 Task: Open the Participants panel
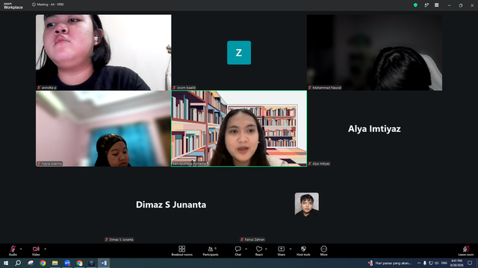coord(211,251)
